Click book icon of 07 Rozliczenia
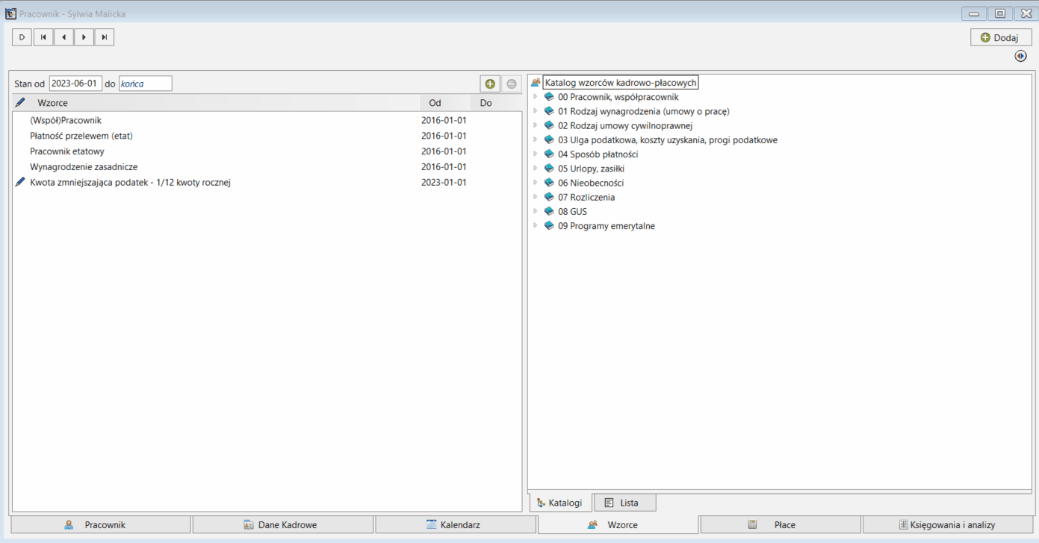 pyautogui.click(x=550, y=197)
